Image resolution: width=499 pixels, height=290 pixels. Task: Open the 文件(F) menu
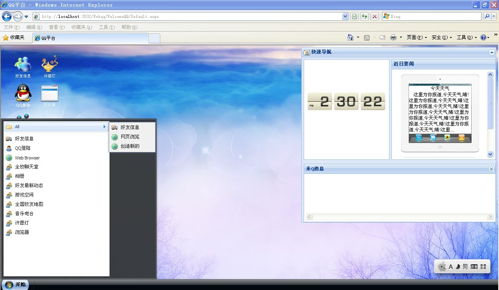pos(11,27)
